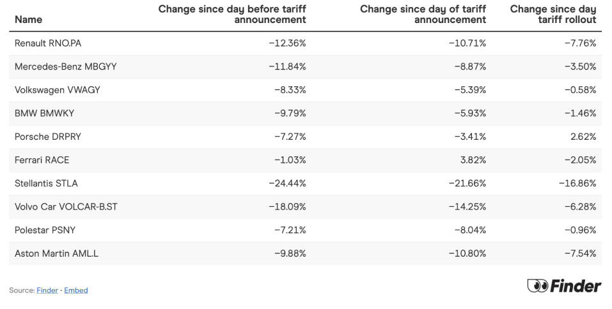Select the Porsche DRPRY row name
This screenshot has width=612, height=309.
click(x=48, y=137)
